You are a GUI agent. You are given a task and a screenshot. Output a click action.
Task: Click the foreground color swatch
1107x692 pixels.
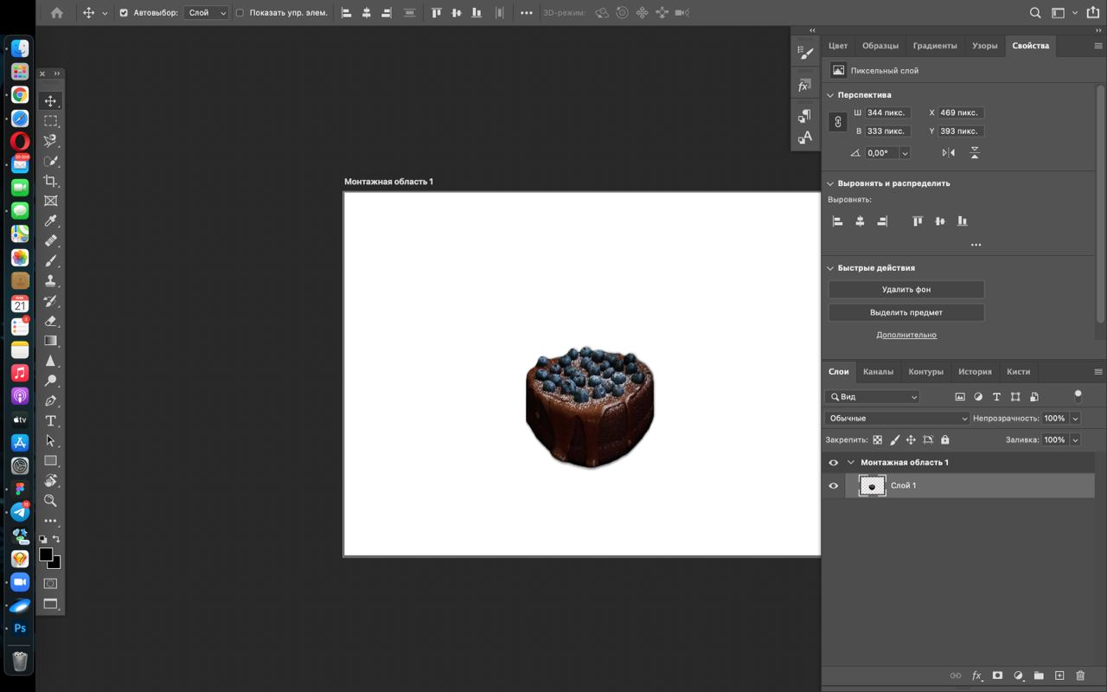pos(46,554)
